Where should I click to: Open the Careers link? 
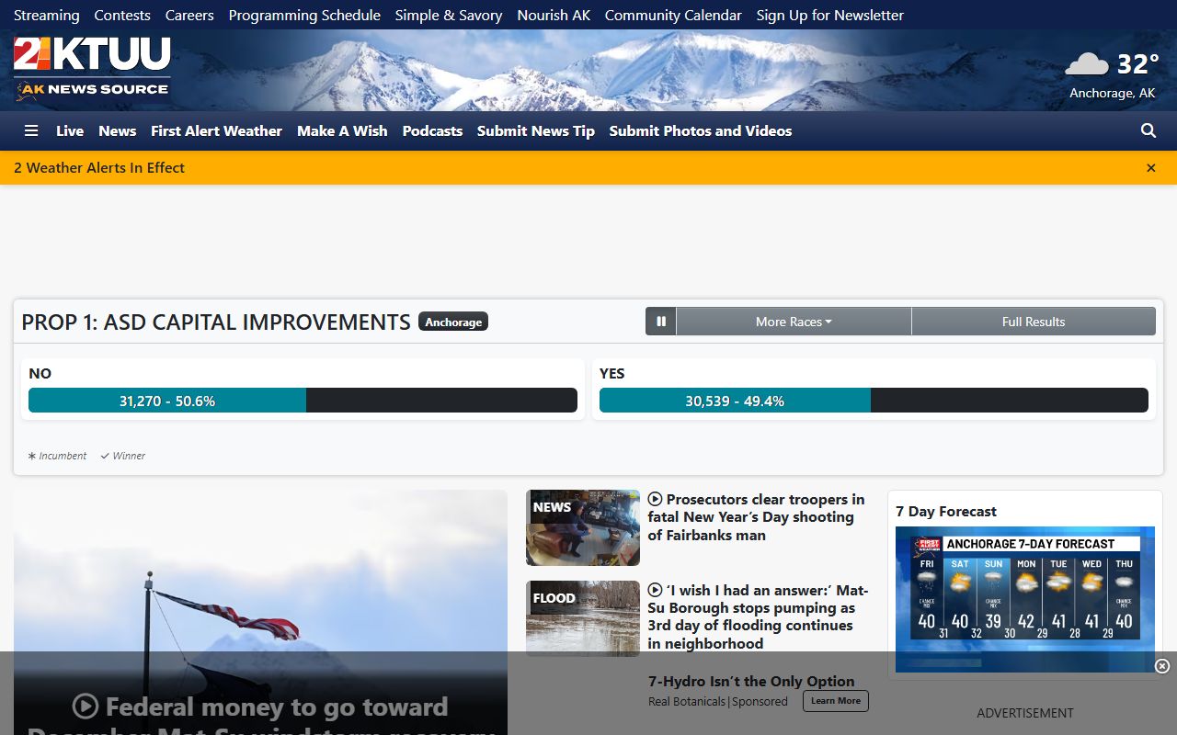point(189,15)
